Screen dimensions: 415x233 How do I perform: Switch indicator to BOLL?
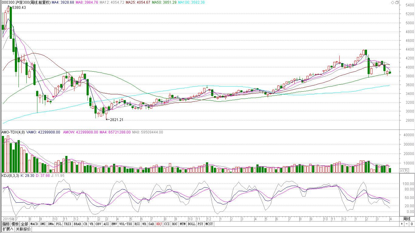[191, 224]
